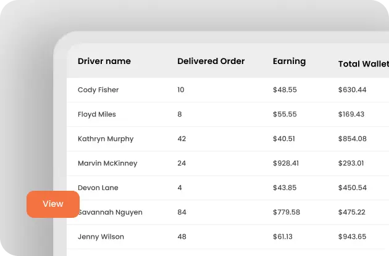
Task: Select Floyd Miles' $55.55 earning cell
Action: tap(285, 114)
